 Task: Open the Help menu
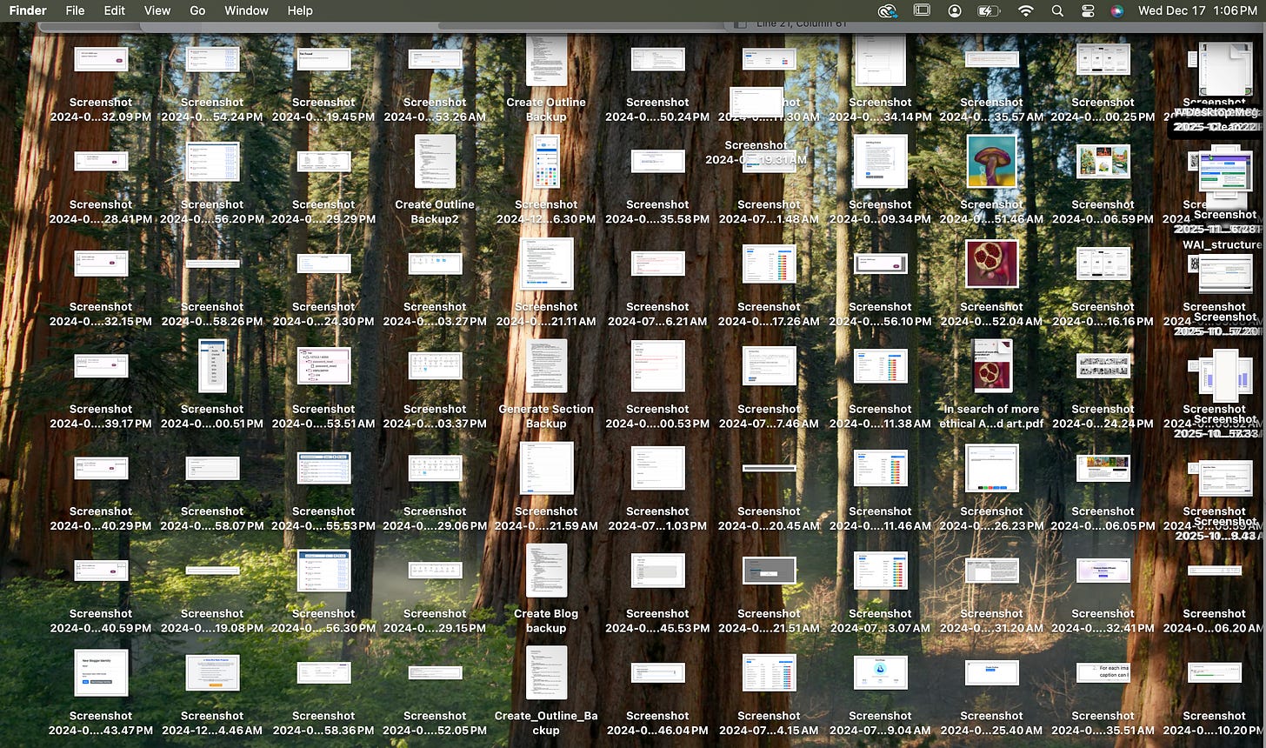tap(299, 10)
